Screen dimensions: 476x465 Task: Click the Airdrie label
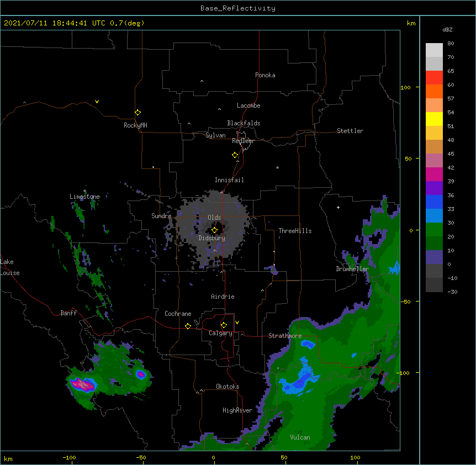[223, 297]
